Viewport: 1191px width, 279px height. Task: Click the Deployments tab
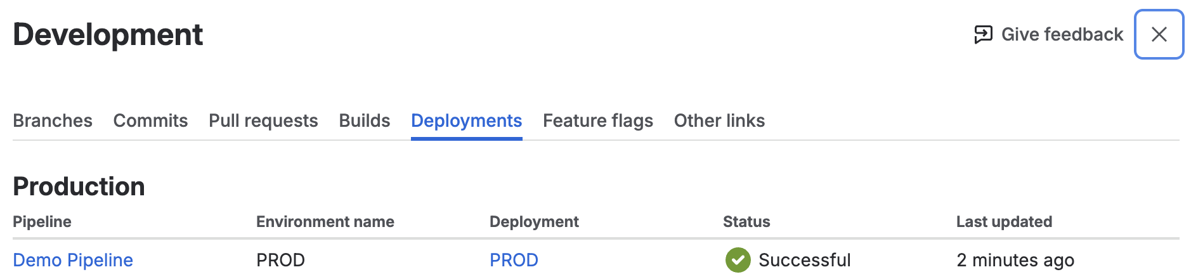coord(466,120)
